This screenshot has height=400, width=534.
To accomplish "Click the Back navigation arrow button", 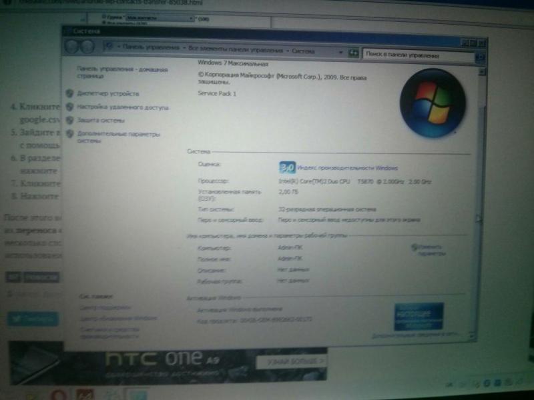I will pos(72,47).
